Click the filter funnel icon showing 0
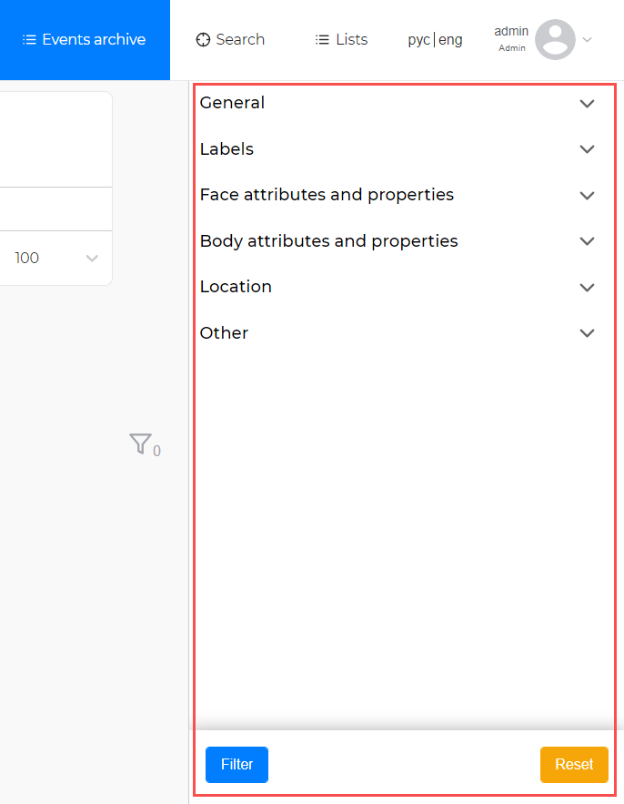Viewport: 624px width, 804px height. click(141, 443)
